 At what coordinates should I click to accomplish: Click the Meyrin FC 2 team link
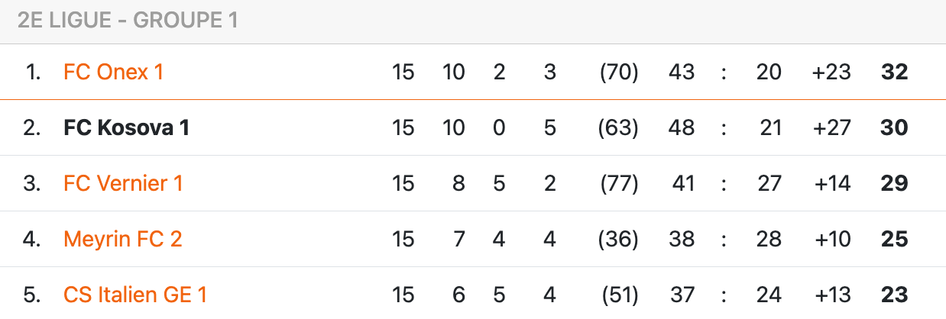(x=122, y=240)
